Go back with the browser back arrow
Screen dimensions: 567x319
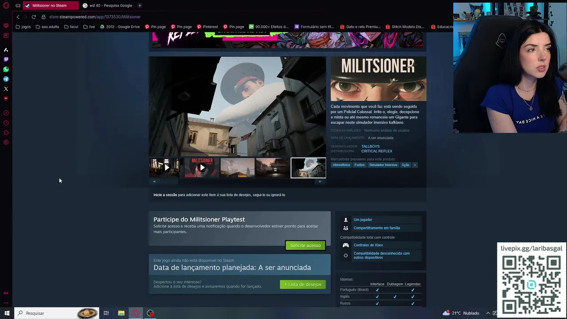pyautogui.click(x=18, y=17)
